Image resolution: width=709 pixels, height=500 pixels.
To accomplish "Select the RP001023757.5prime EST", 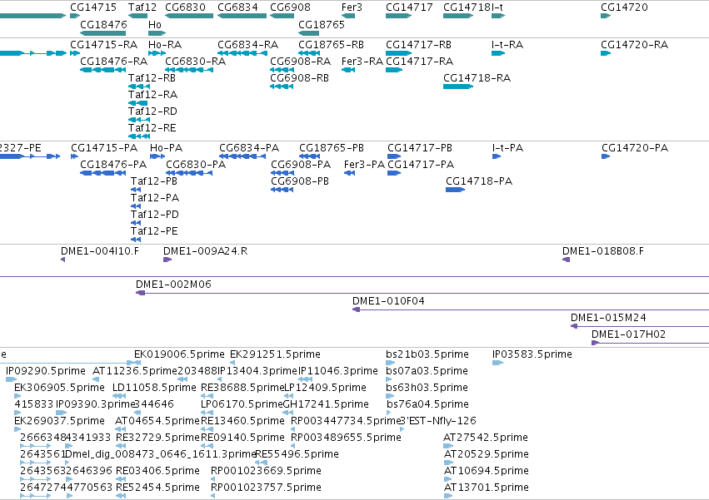I will (x=213, y=496).
